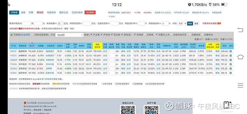Switch to the 强赎 tab

pyautogui.click(x=23, y=12)
